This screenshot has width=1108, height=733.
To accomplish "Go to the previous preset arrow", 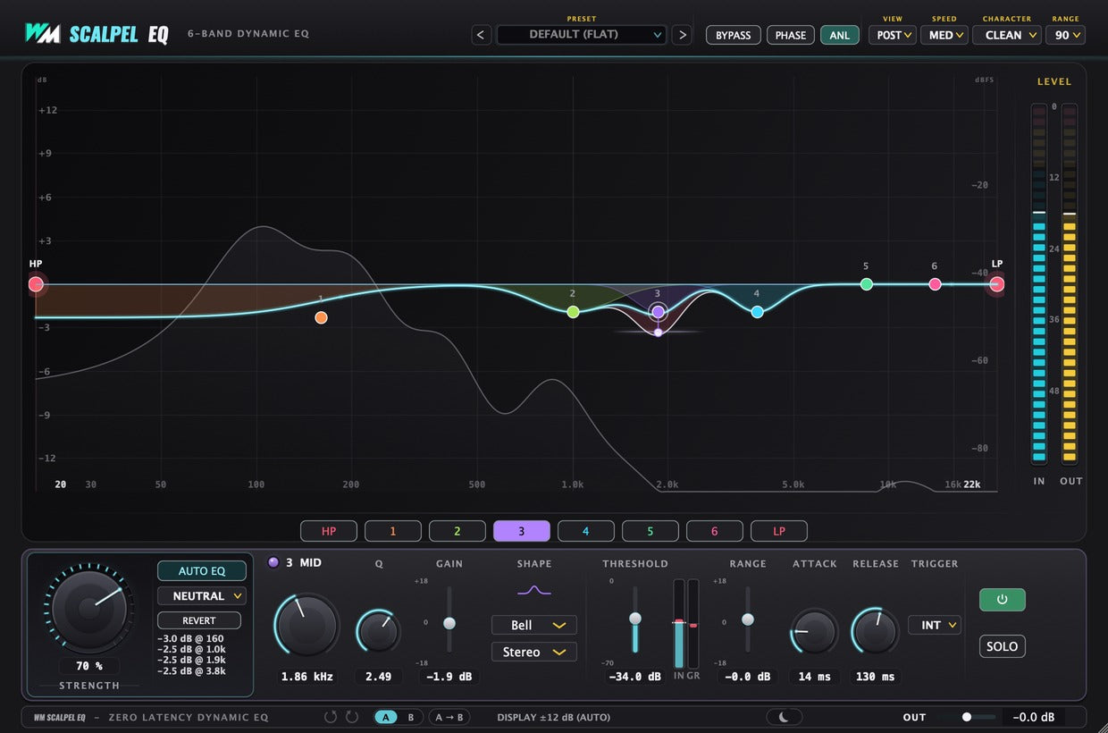I will 481,35.
